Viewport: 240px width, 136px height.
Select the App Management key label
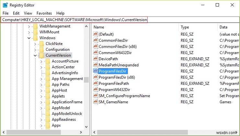tap(67, 79)
